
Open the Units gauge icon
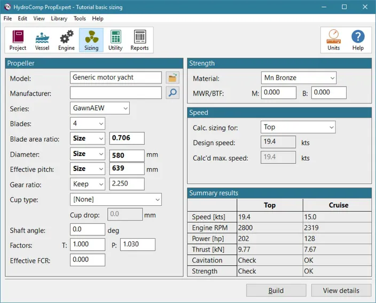pos(334,40)
